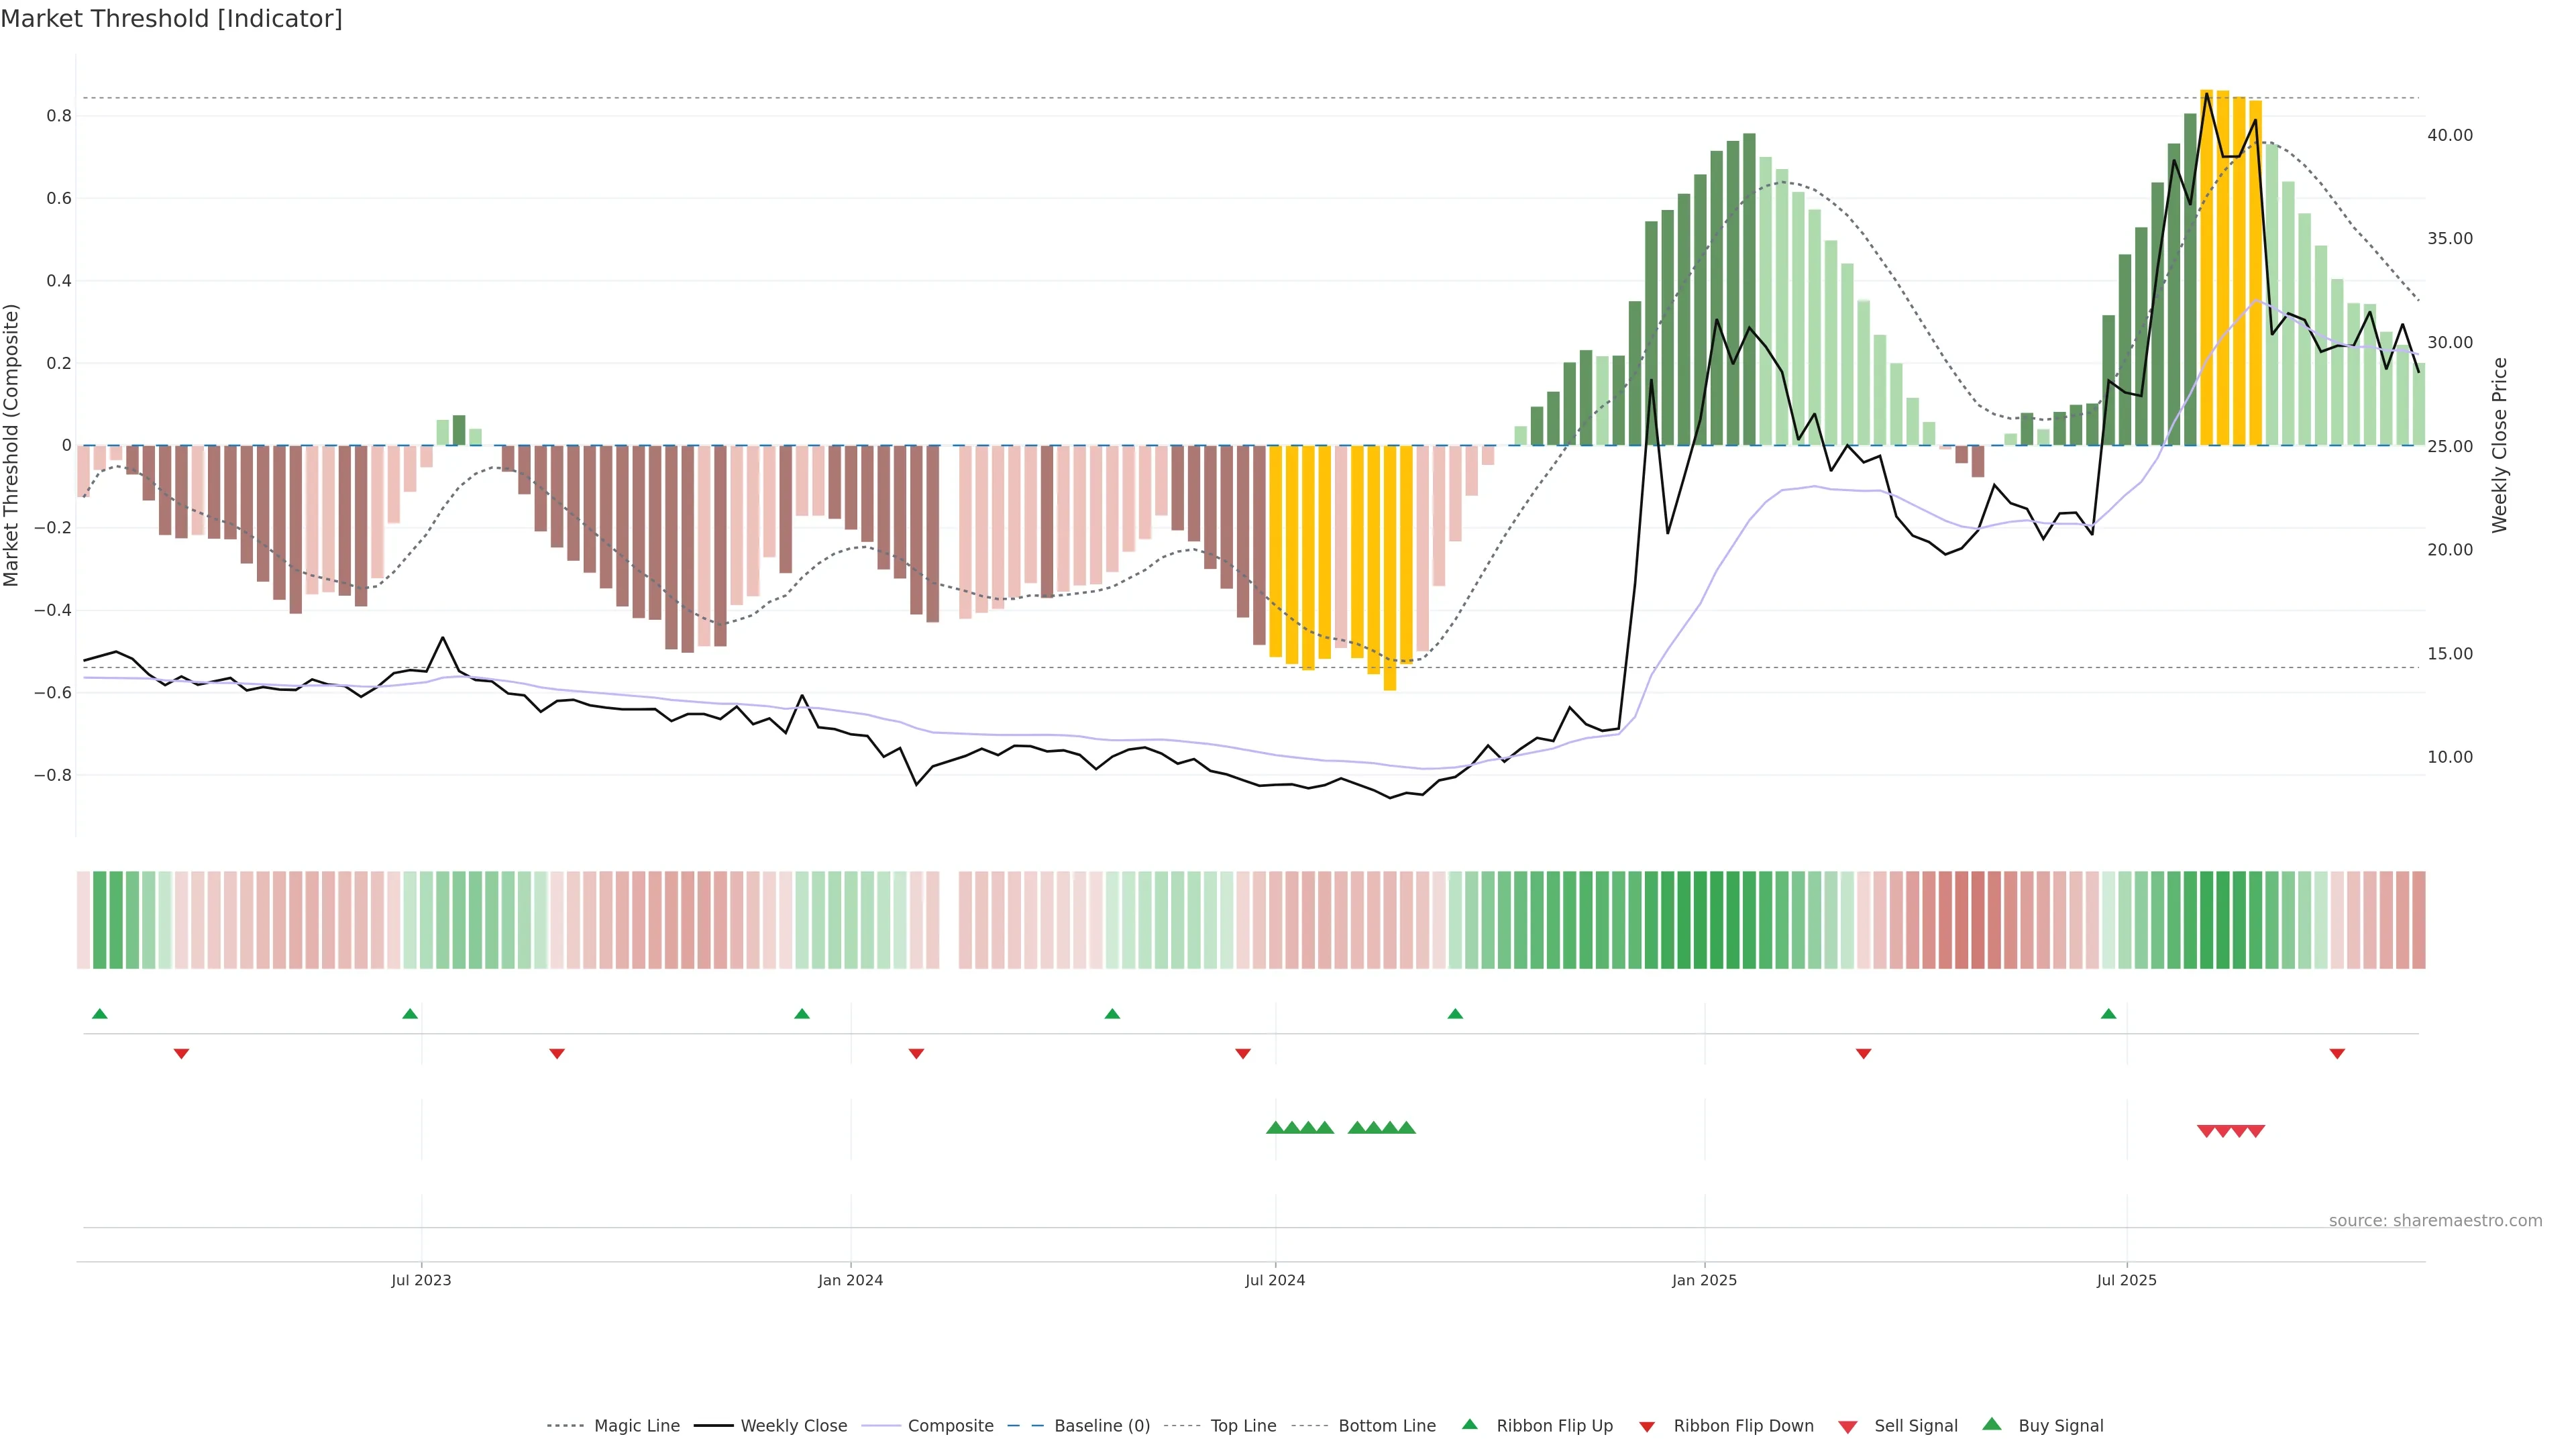Click the Buy Signal legend triangle icon

[x=1992, y=1424]
